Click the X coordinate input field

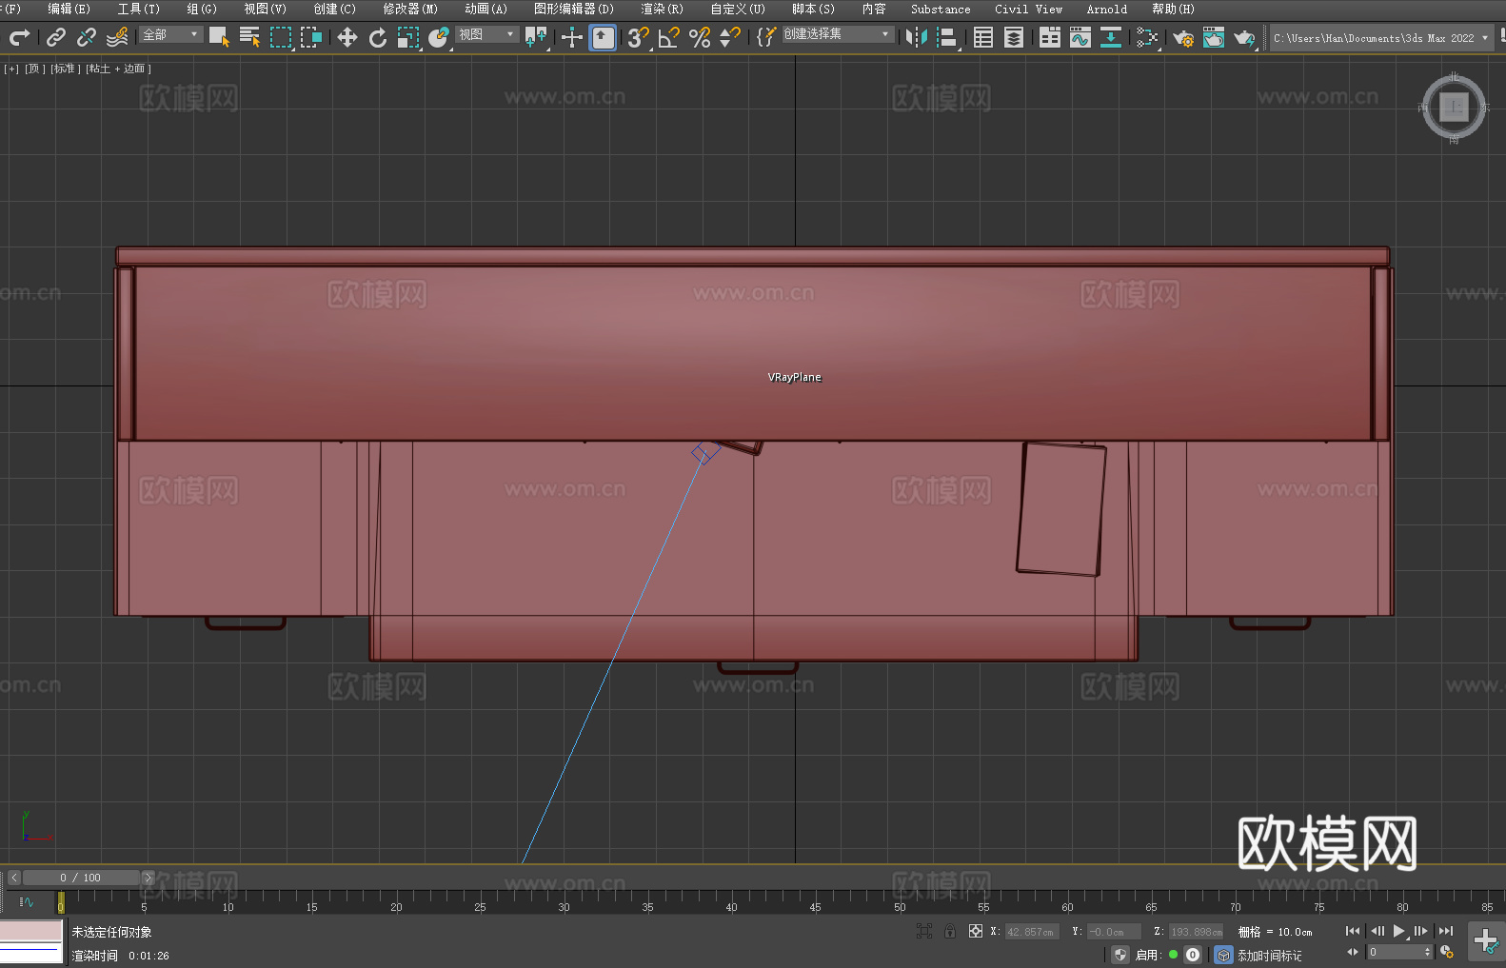1031,932
